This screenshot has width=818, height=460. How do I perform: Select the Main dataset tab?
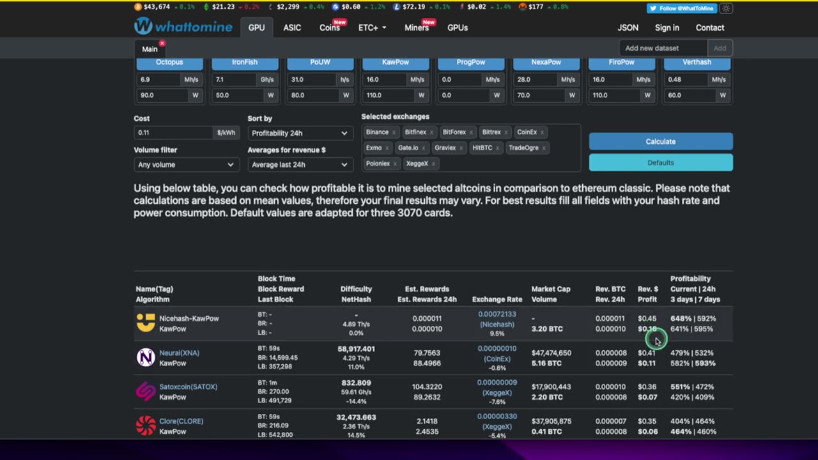pyautogui.click(x=150, y=49)
